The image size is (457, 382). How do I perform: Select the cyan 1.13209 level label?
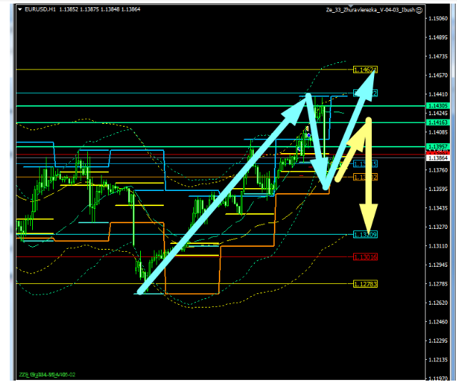point(365,235)
